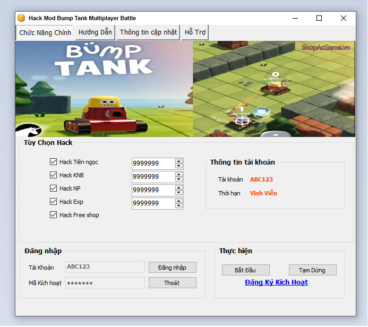Click the Mã Kích hoạt password field
This screenshot has height=327, width=368.
coord(105,283)
